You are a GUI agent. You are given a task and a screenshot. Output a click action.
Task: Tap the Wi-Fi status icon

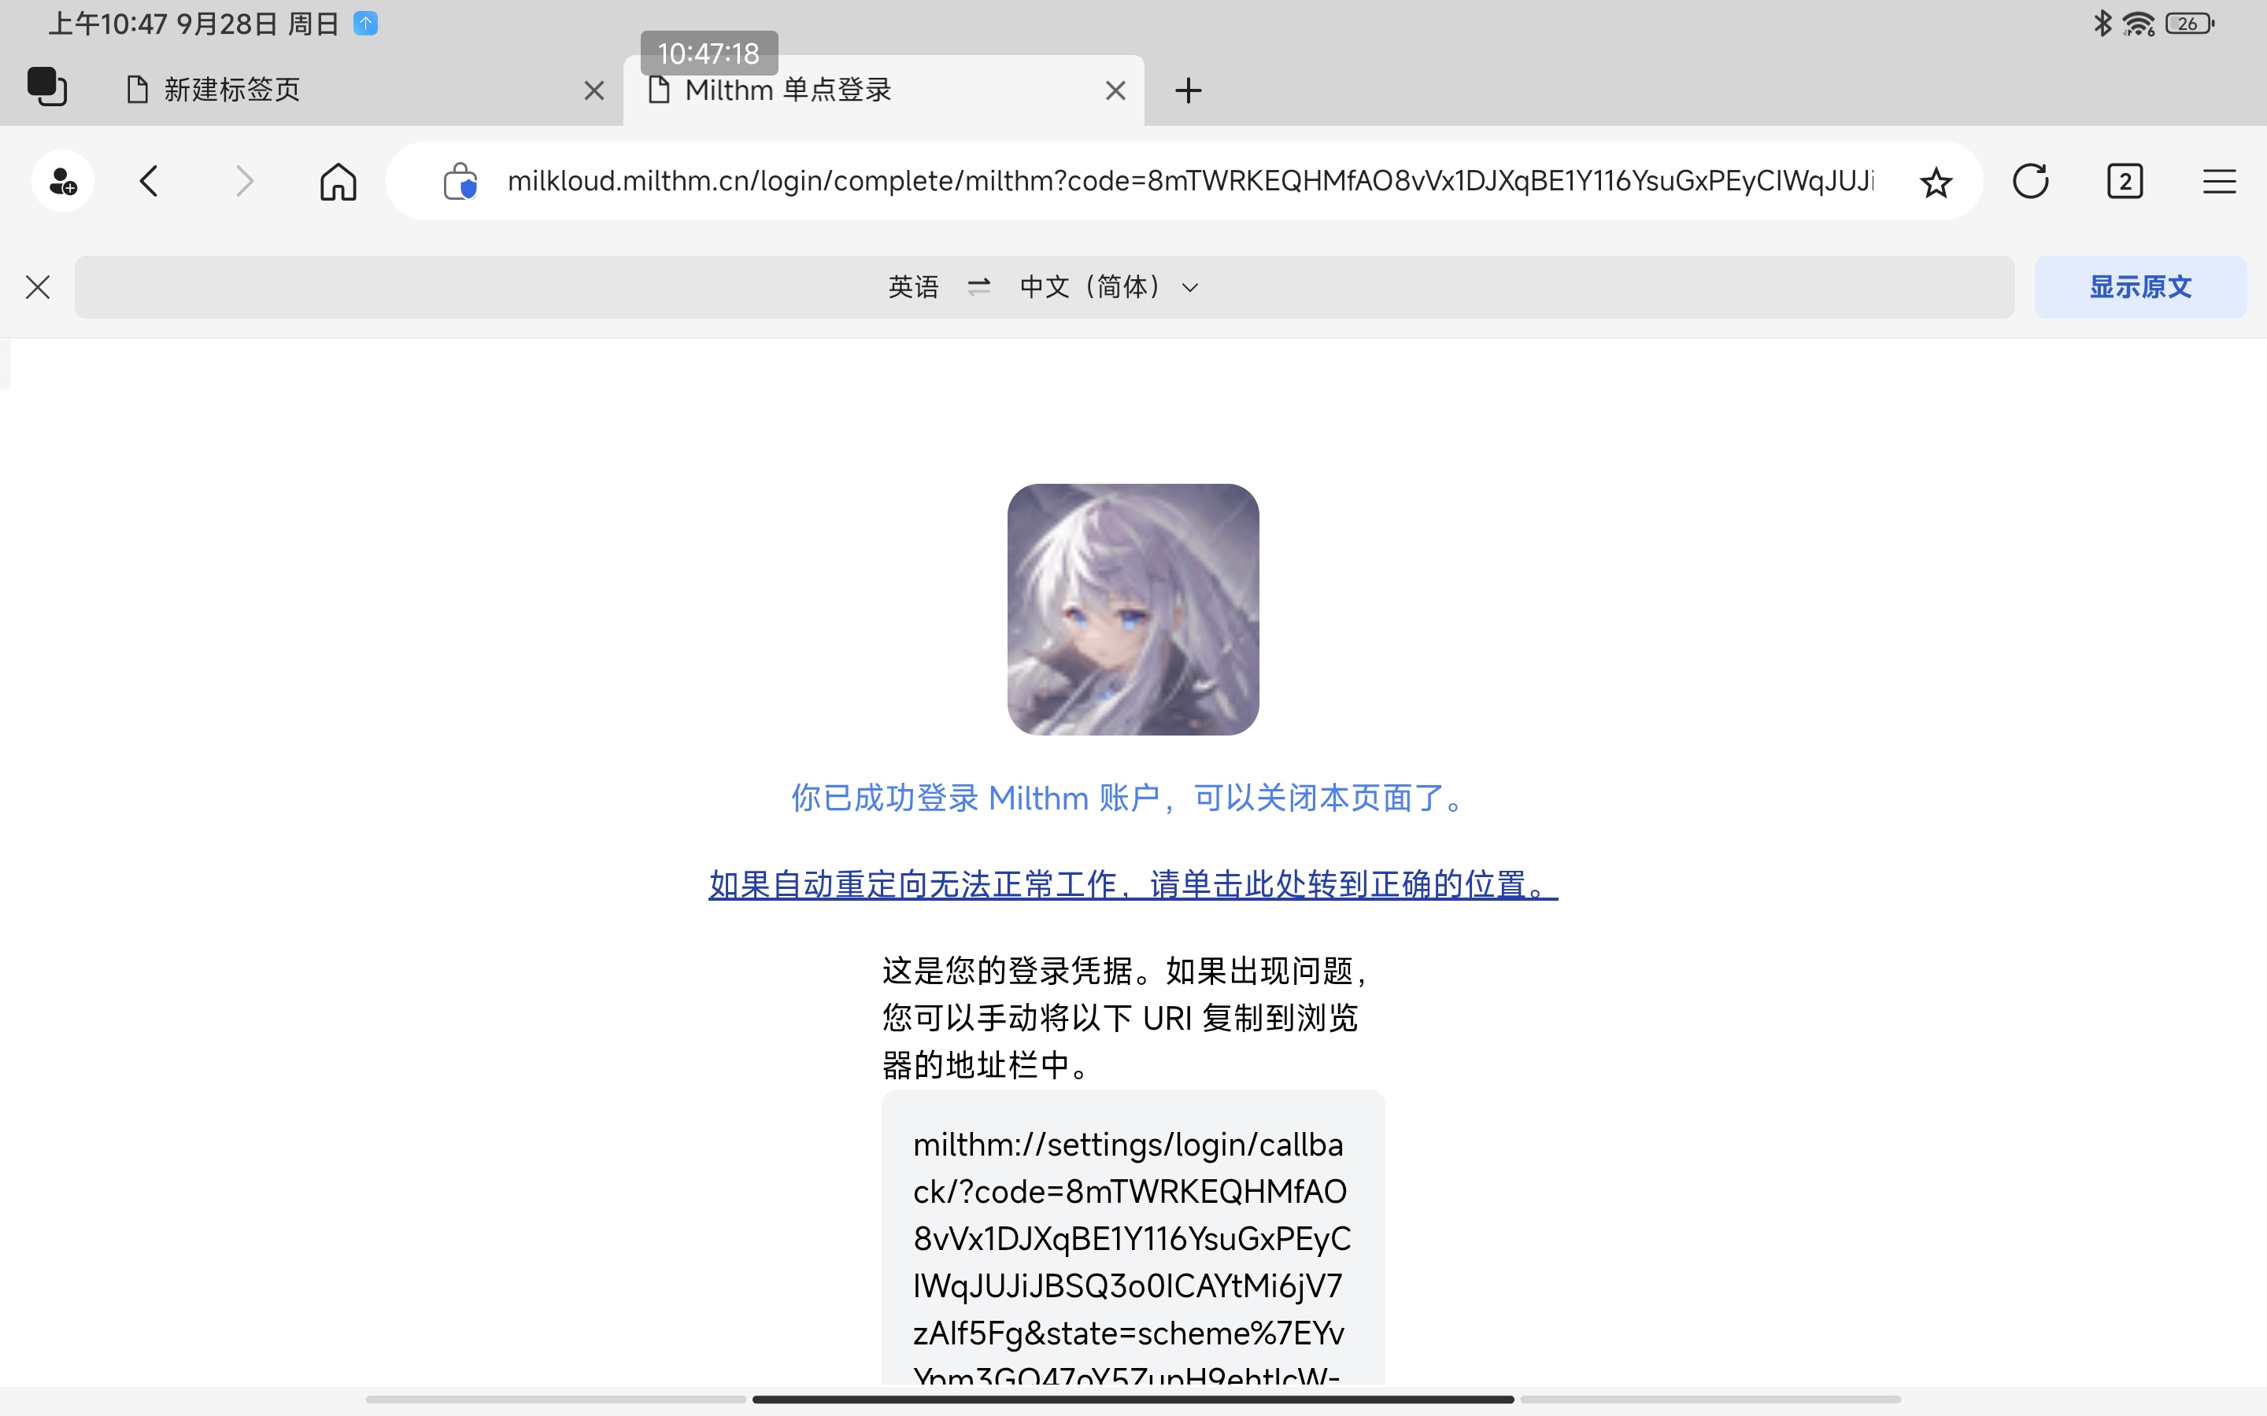2139,24
